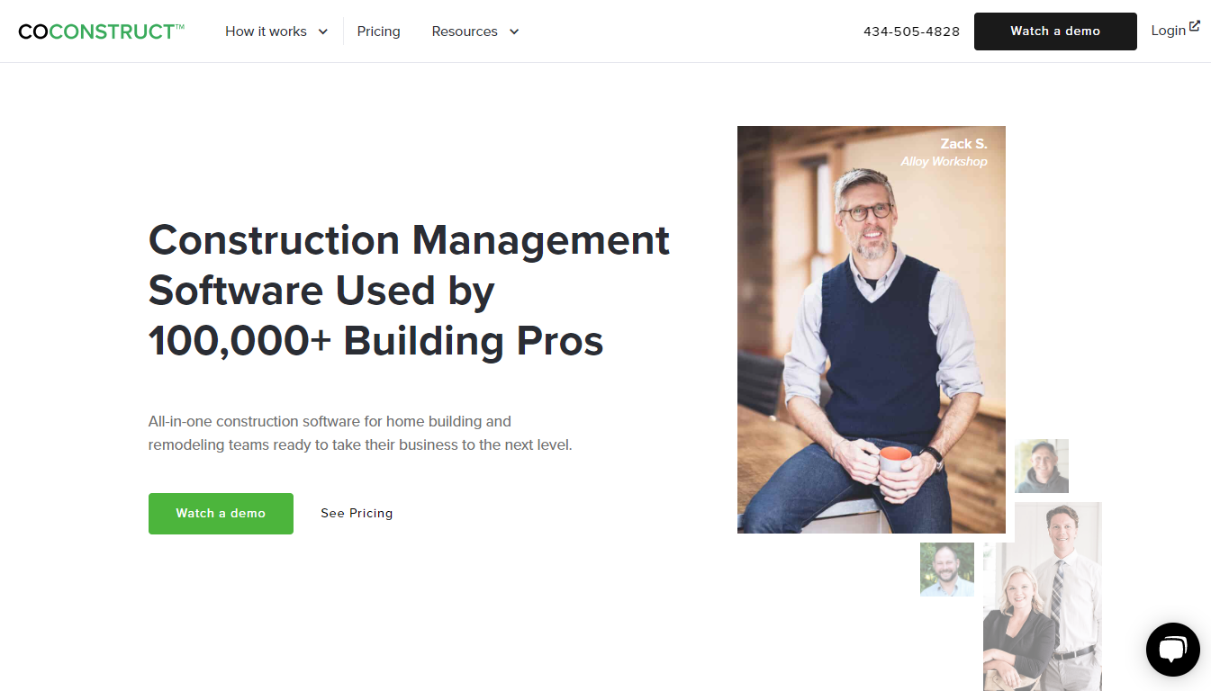Follow the See Pricing link

click(x=357, y=514)
